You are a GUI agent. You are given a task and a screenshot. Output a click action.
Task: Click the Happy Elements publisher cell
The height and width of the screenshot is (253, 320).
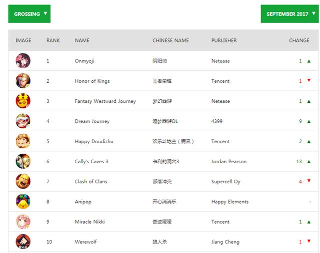[x=230, y=202]
